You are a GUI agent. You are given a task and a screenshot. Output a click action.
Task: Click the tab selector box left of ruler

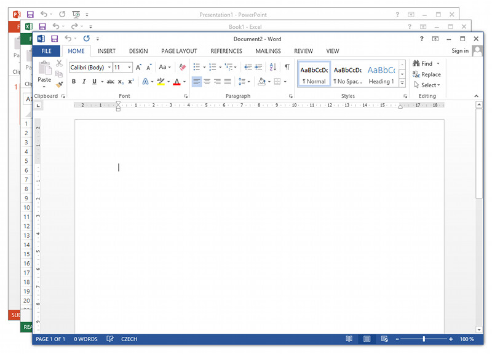[x=38, y=106]
